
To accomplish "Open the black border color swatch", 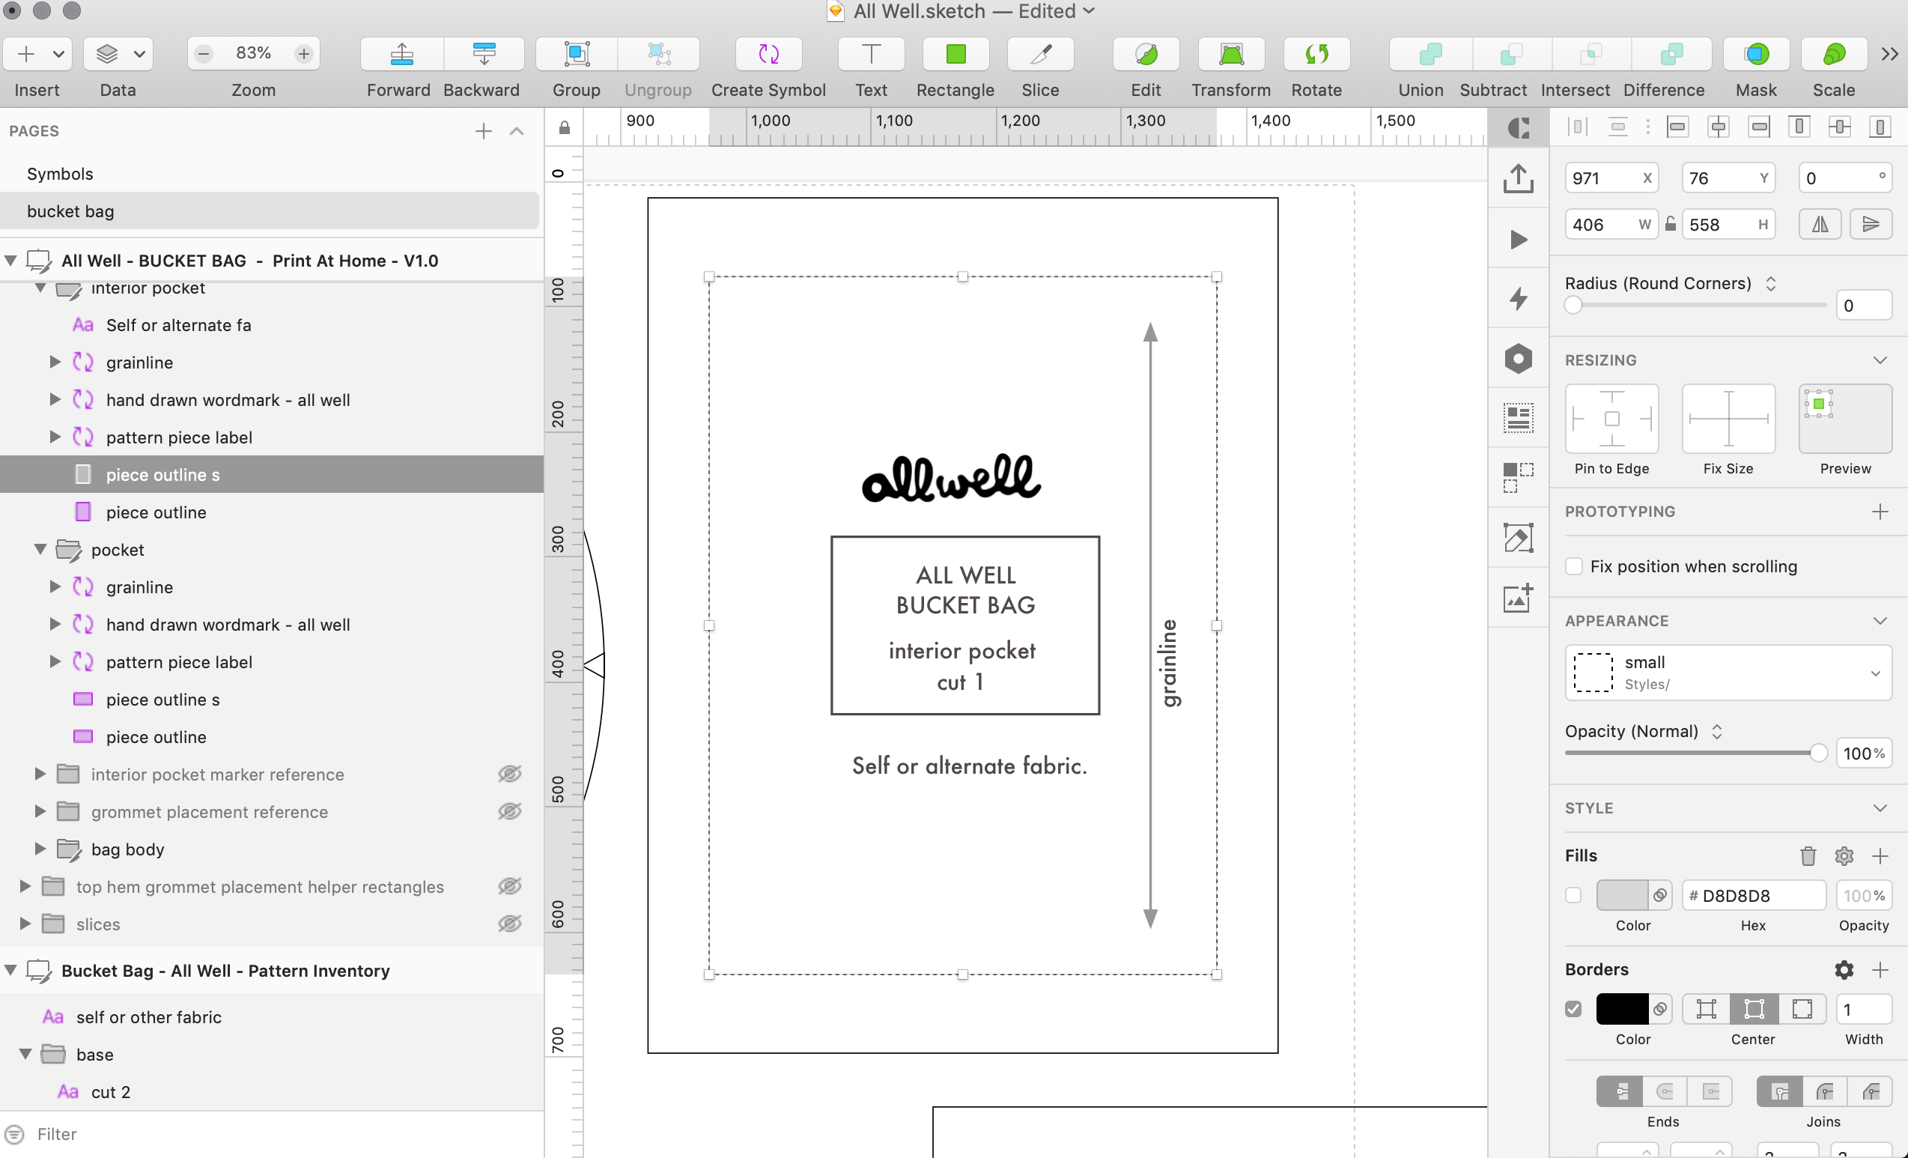I will point(1621,1009).
